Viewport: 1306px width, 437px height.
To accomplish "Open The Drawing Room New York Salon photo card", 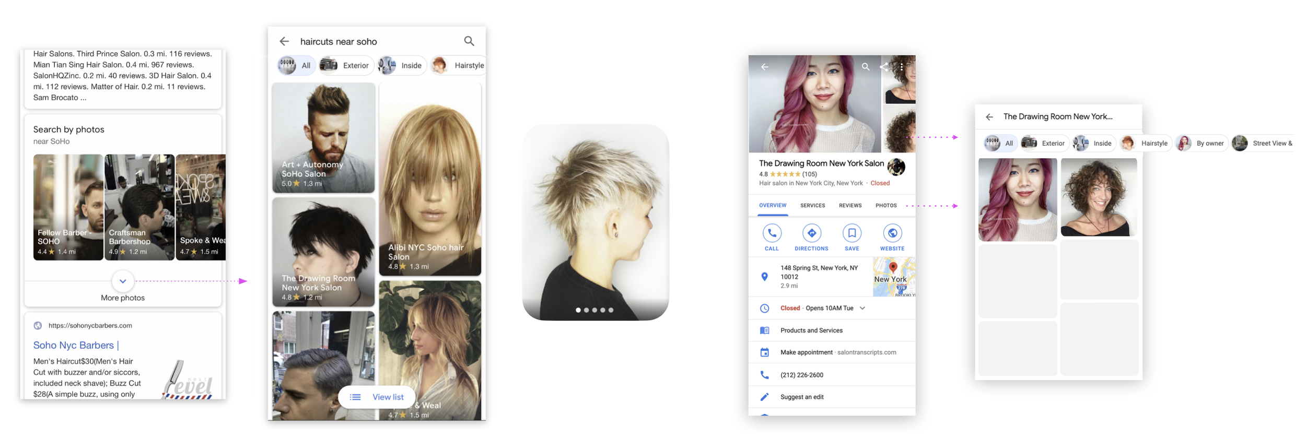I will pos(323,252).
